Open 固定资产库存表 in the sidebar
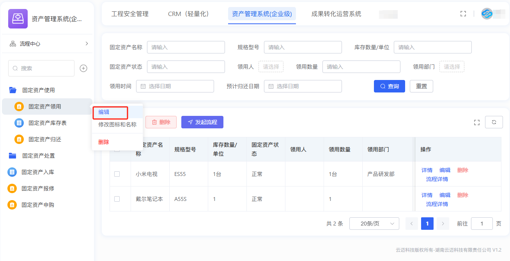 coord(47,123)
